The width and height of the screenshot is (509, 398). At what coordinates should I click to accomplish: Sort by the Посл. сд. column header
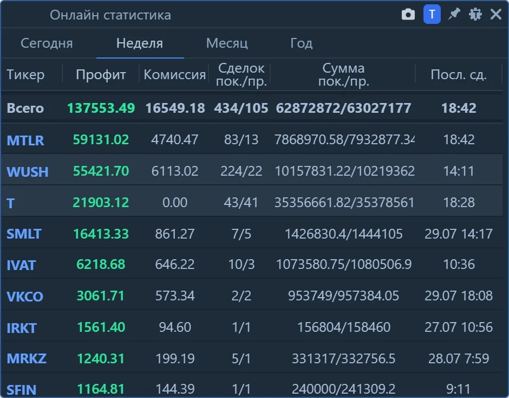pos(458,74)
